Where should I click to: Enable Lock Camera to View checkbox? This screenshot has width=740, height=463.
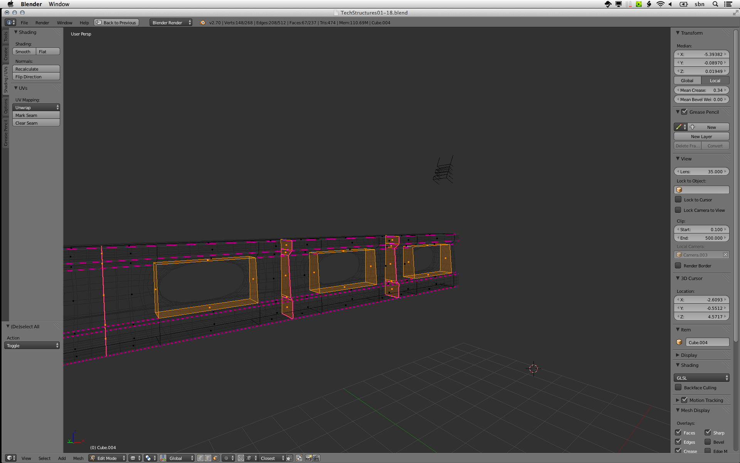tap(678, 210)
